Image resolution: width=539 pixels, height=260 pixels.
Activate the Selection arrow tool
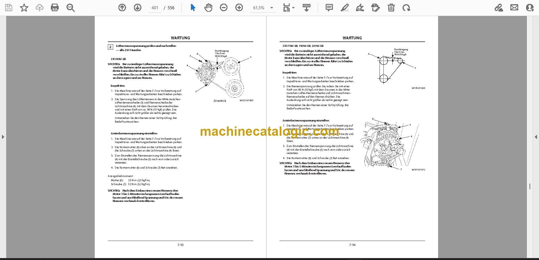click(193, 8)
